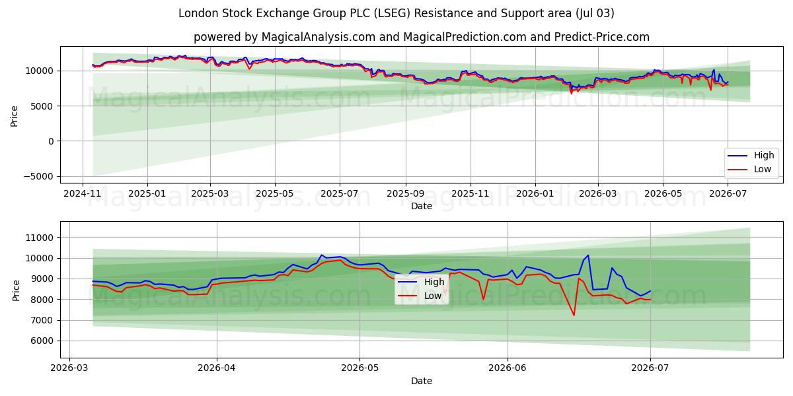Viewport: 793px width, 396px height.
Task: Click the 2026-07 tick label on bottom chart
Action: pyautogui.click(x=650, y=368)
